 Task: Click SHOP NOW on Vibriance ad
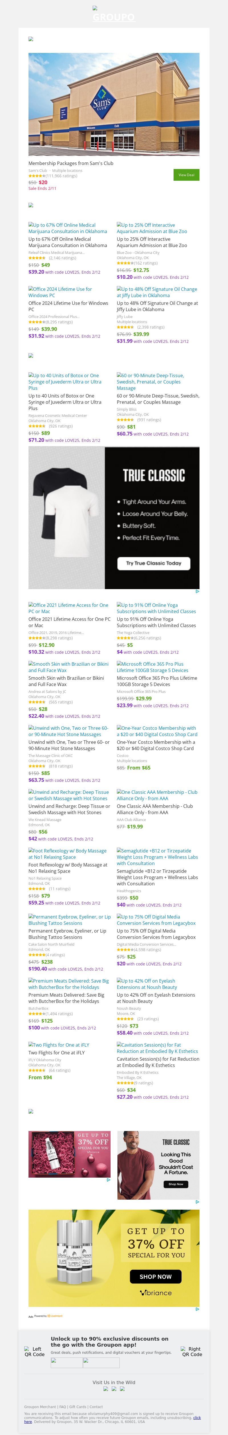click(x=155, y=1277)
